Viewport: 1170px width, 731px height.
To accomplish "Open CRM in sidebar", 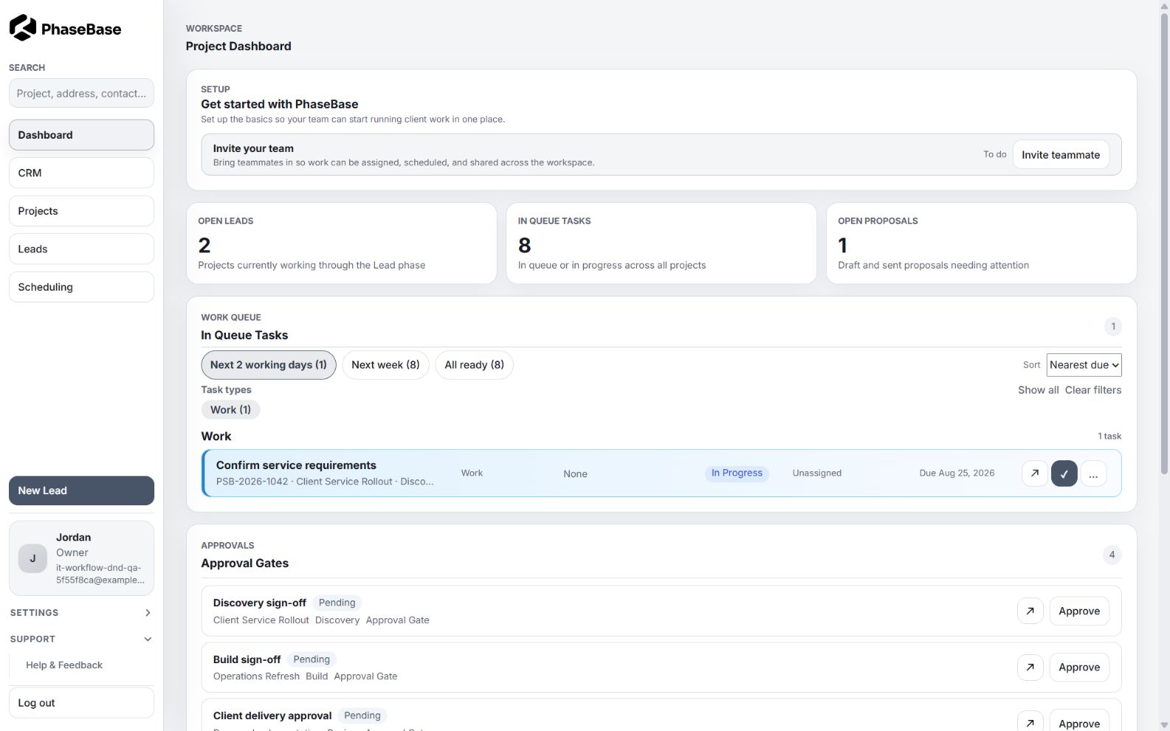I will [81, 173].
